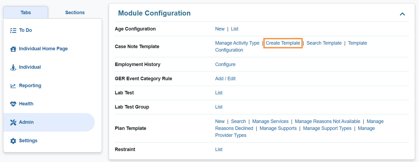The width and height of the screenshot is (419, 162).
Task: Open the Lab Test Group list
Action: point(219,107)
